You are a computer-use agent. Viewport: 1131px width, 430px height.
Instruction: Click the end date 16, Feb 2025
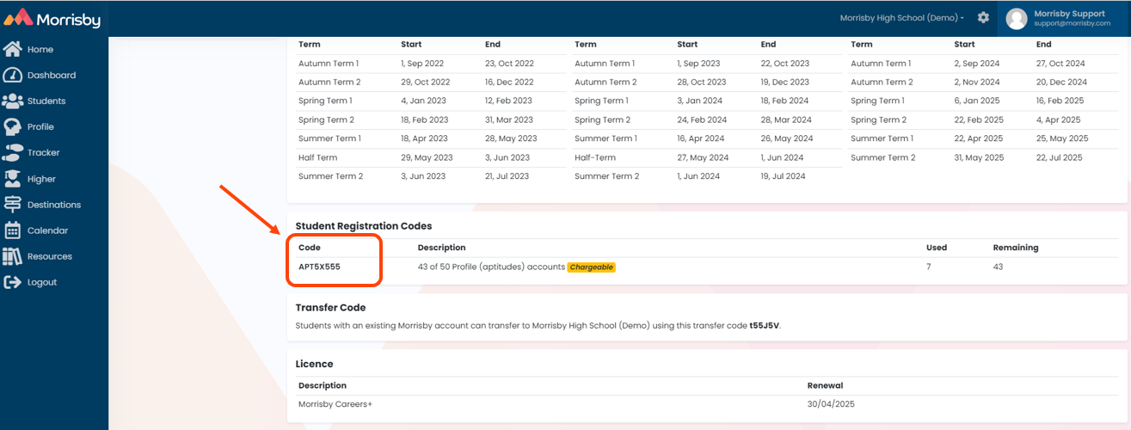pyautogui.click(x=1060, y=101)
